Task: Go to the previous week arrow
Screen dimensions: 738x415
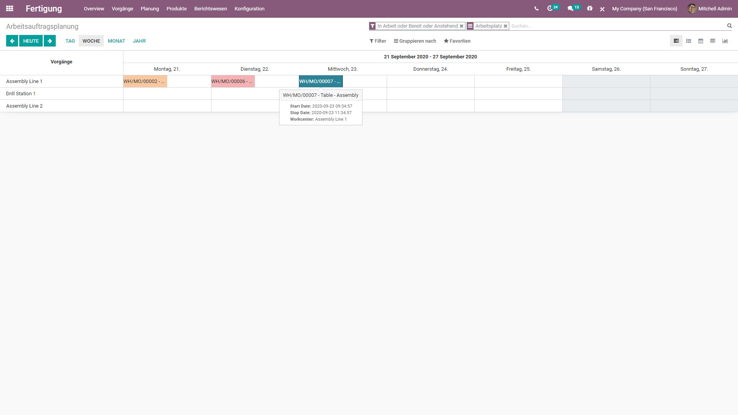Action: [x=12, y=41]
